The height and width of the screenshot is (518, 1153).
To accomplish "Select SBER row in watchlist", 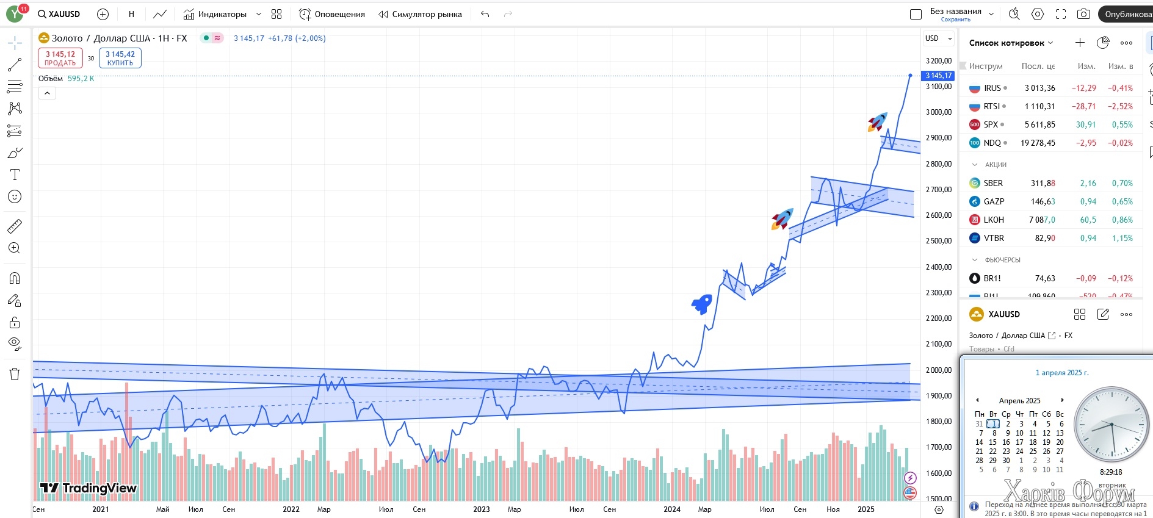I will (1051, 183).
